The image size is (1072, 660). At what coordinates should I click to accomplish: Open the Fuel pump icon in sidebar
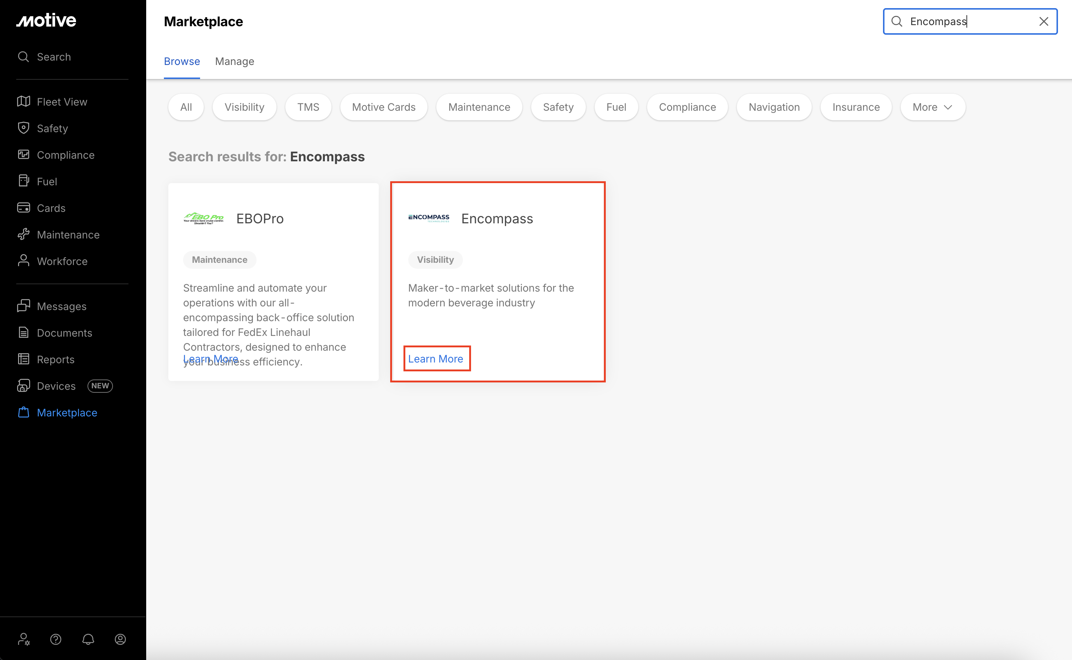point(24,181)
